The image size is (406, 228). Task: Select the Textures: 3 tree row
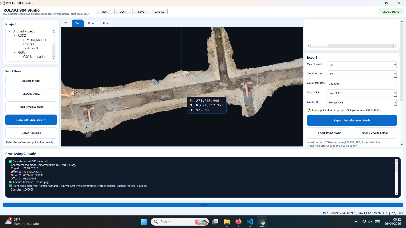30,48
